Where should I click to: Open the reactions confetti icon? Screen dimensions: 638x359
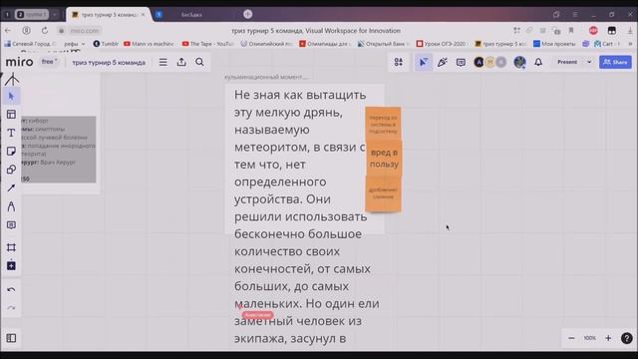pos(443,62)
